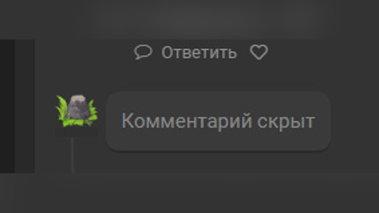Screen dimensions: 379x213
Task: Click the thread connector below the avatar
Action: (73, 155)
